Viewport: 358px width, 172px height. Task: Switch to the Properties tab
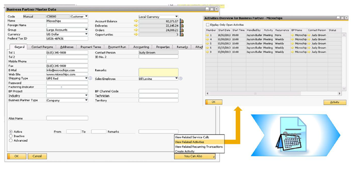pos(163,47)
